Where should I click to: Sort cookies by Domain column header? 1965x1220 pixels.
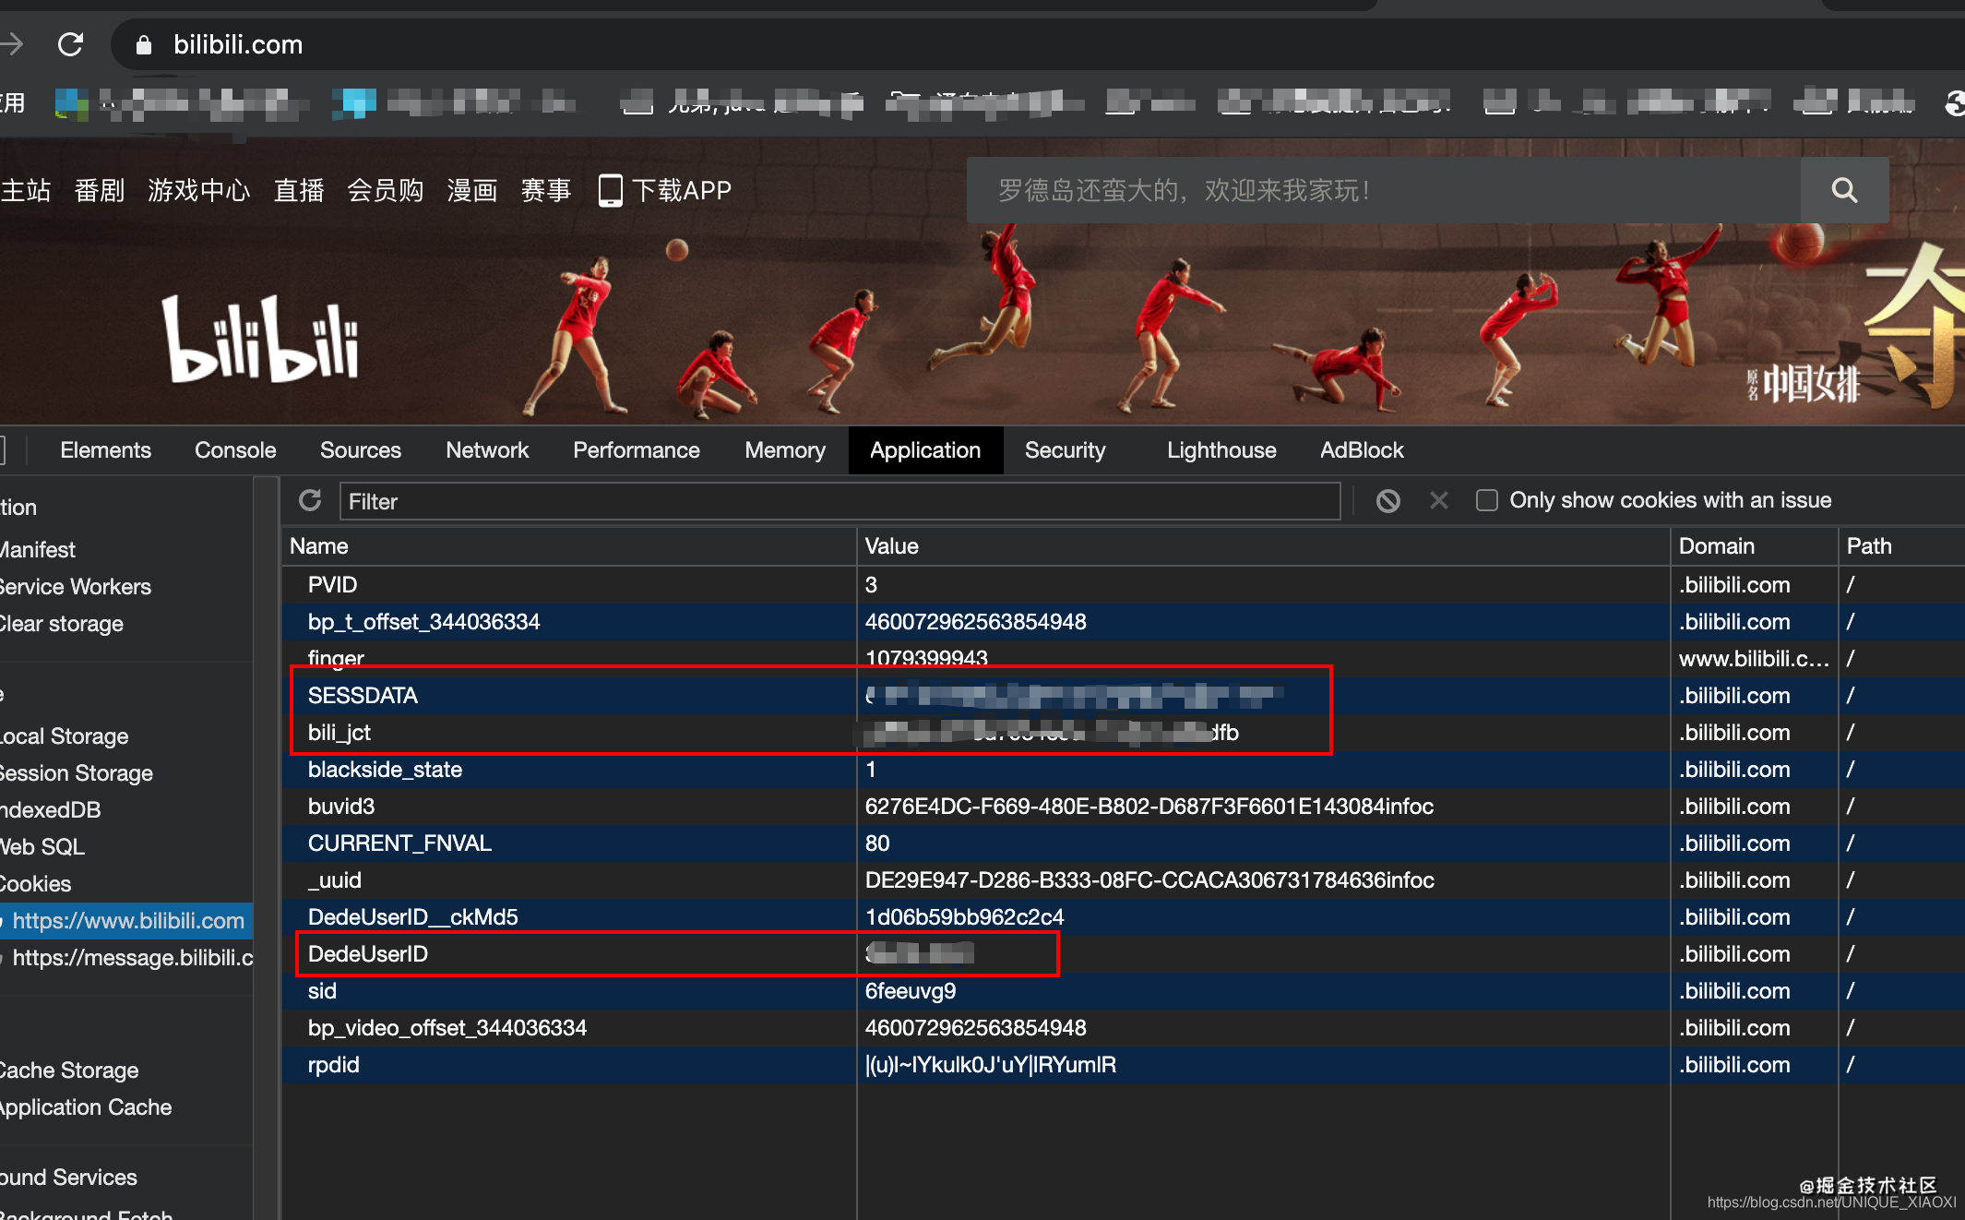click(x=1717, y=546)
